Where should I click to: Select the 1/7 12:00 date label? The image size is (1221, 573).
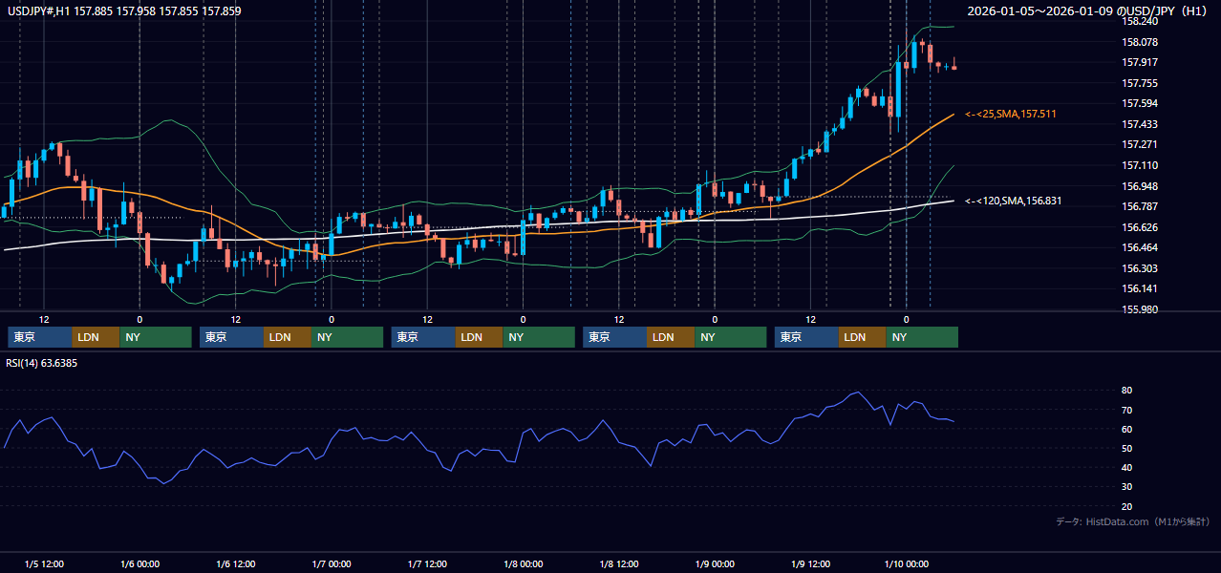click(x=427, y=563)
